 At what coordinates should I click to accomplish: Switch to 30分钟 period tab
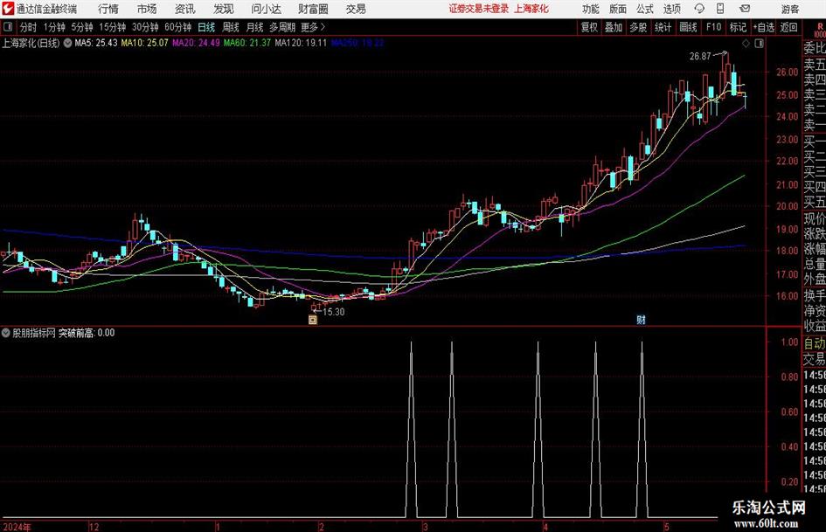pos(145,27)
